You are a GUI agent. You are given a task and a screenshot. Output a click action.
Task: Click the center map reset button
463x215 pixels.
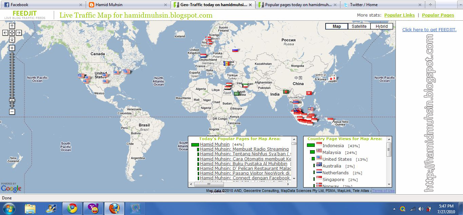click(12, 33)
